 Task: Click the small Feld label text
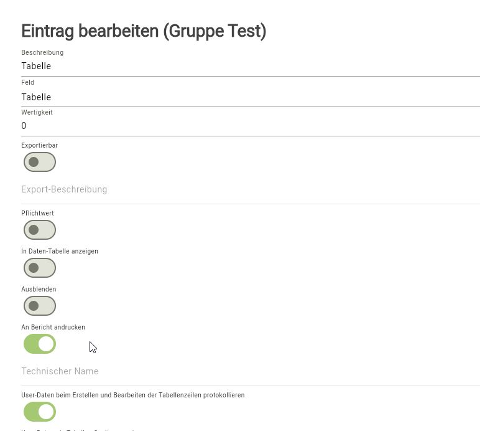click(x=27, y=82)
